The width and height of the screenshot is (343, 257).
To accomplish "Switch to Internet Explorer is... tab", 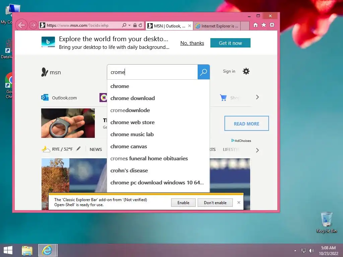I will [217, 26].
